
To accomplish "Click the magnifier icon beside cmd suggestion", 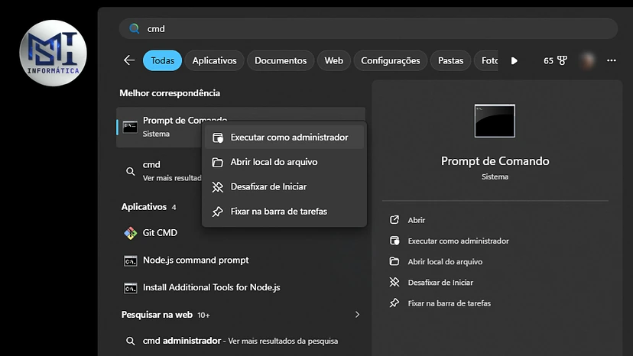I will 130,171.
